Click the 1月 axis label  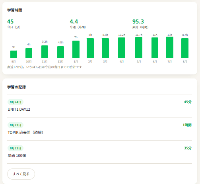coord(76,62)
